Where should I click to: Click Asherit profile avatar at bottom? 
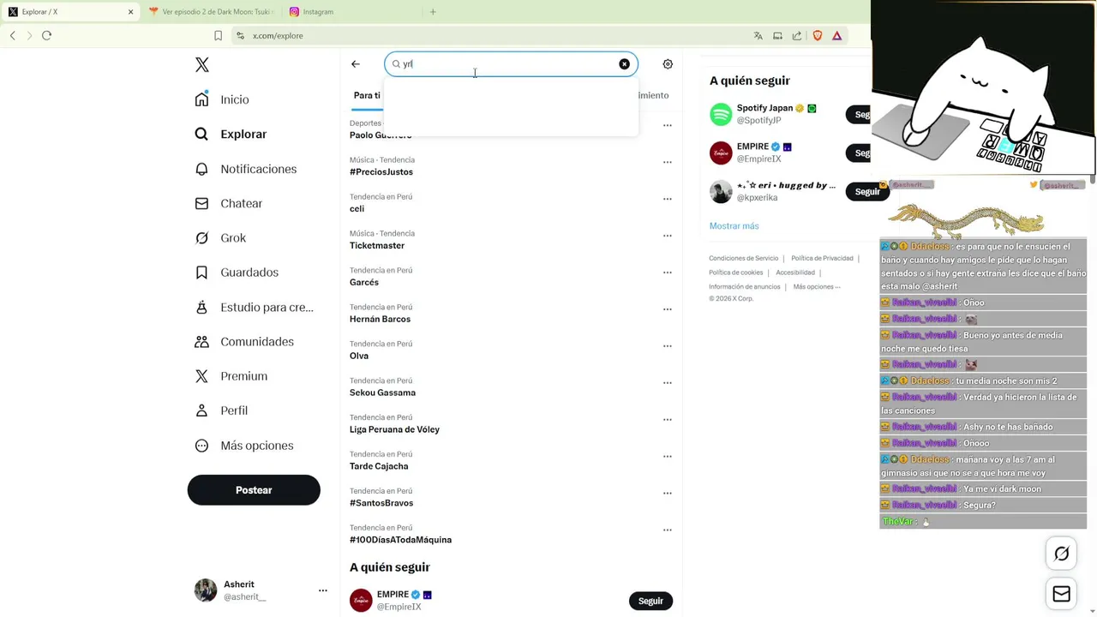pos(206,590)
